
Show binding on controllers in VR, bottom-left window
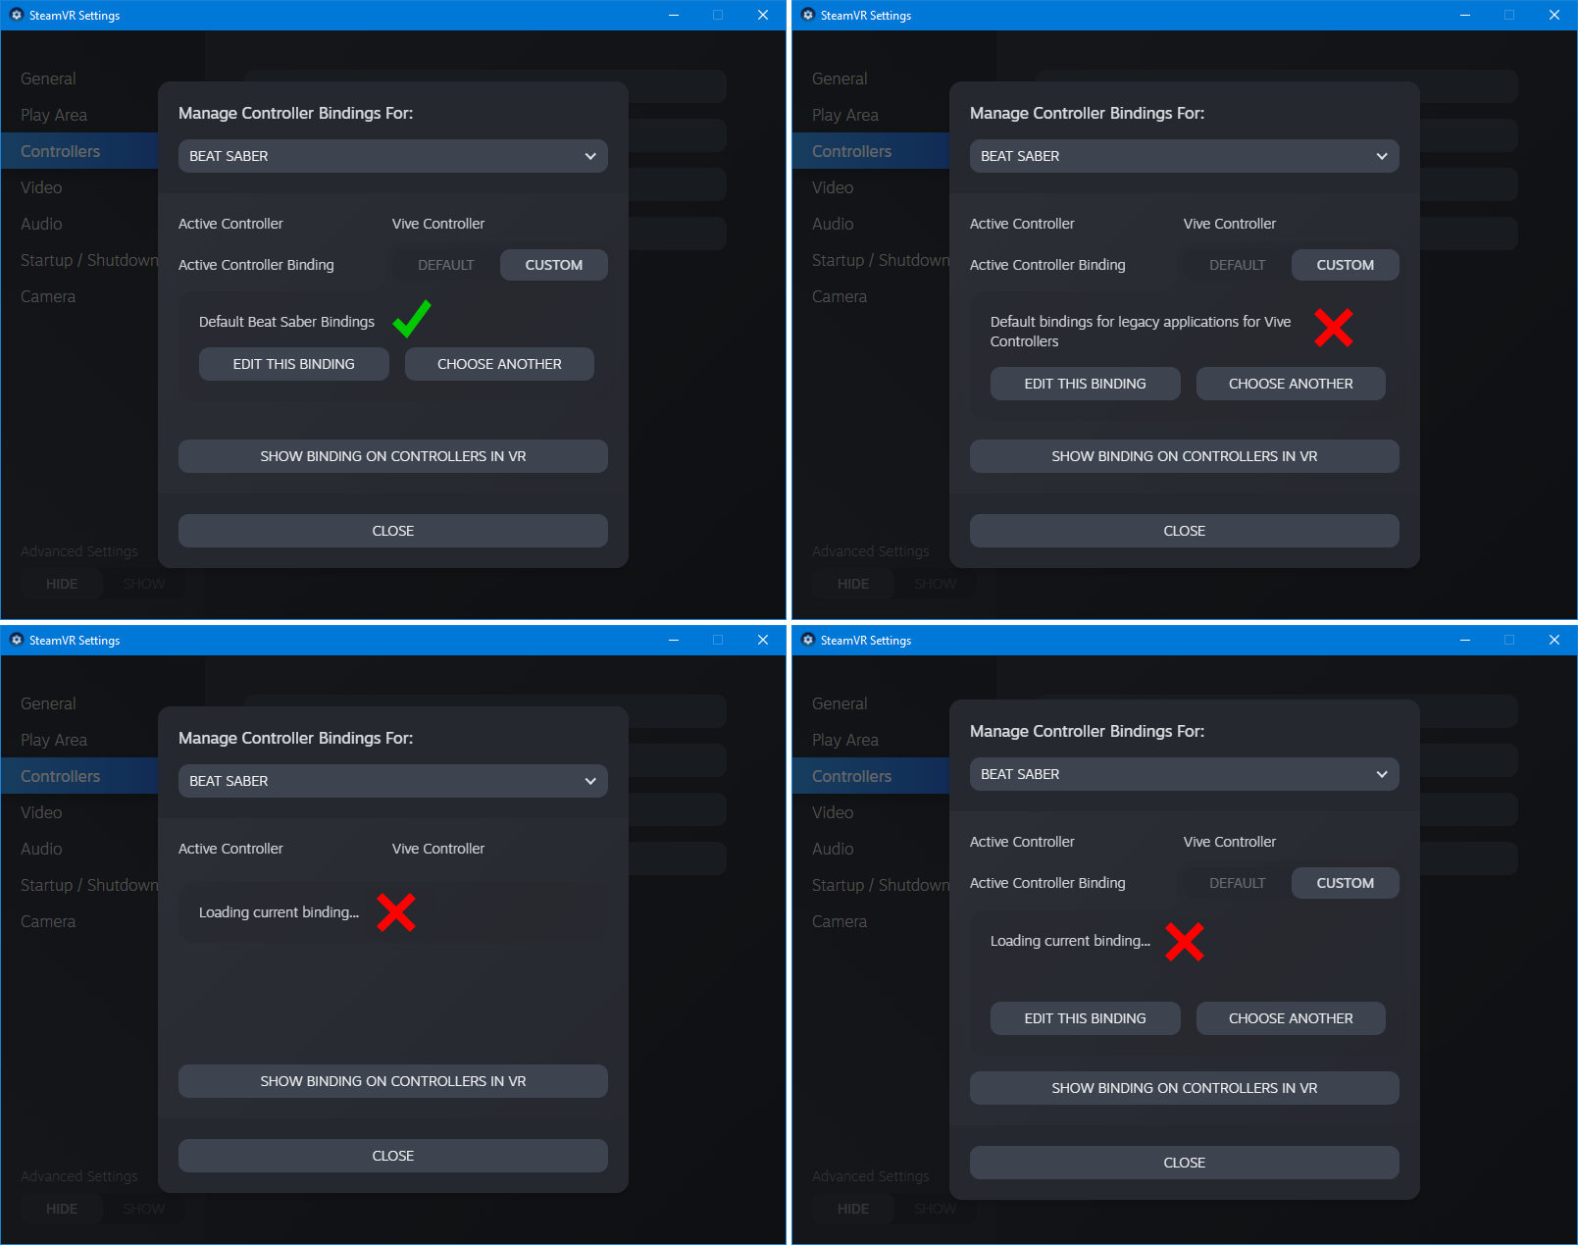pyautogui.click(x=392, y=1081)
